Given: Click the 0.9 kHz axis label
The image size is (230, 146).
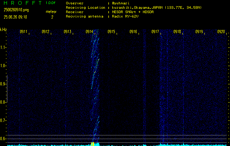Looking at the screenshot, I should tap(3, 84).
